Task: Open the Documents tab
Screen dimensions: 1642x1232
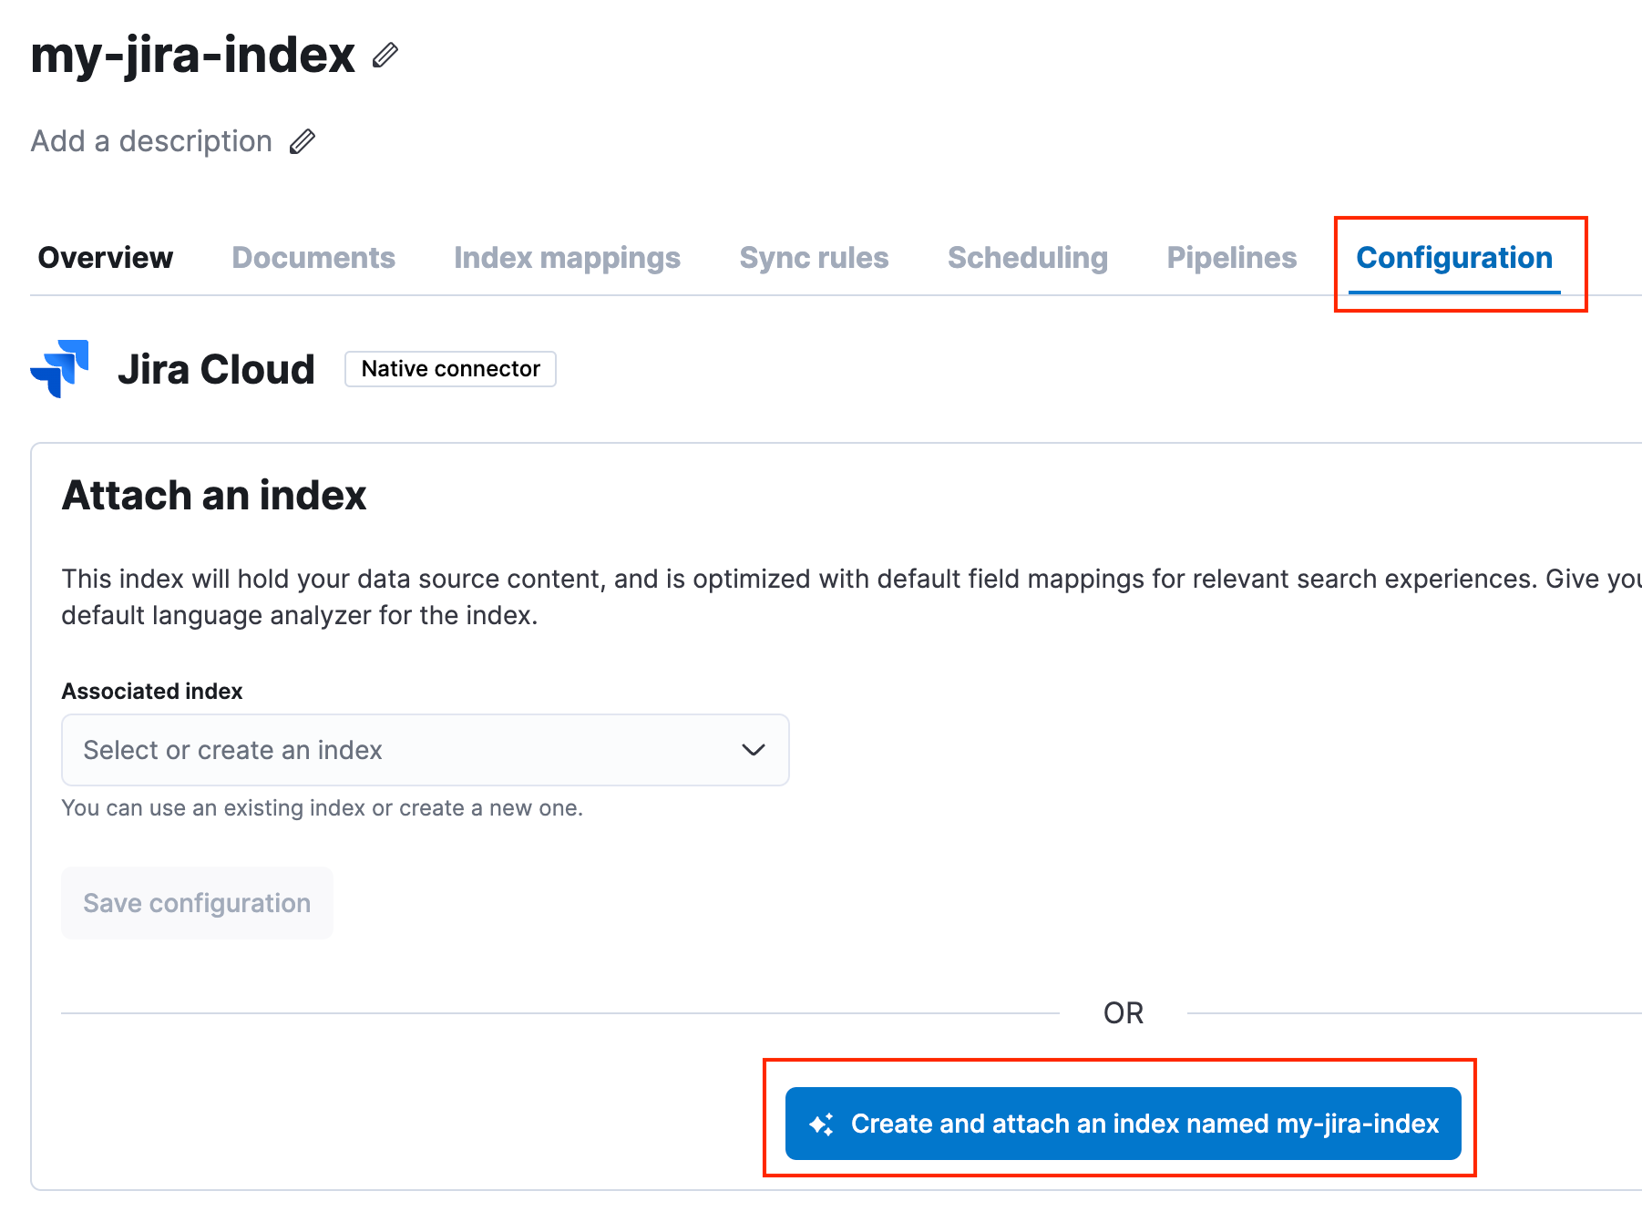Action: [x=313, y=258]
